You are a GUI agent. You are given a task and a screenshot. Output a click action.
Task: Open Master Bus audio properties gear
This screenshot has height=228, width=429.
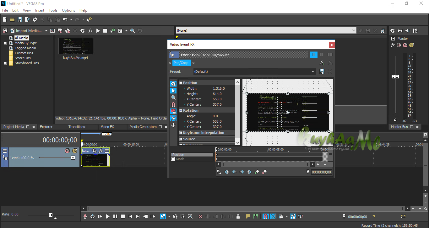[x=393, y=31]
